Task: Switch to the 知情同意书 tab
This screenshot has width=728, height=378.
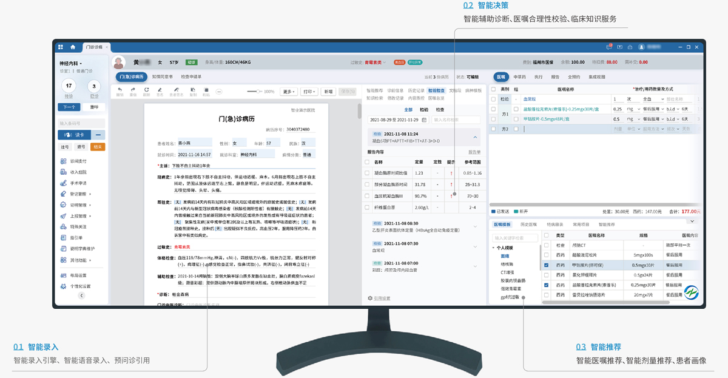Action: [162, 77]
